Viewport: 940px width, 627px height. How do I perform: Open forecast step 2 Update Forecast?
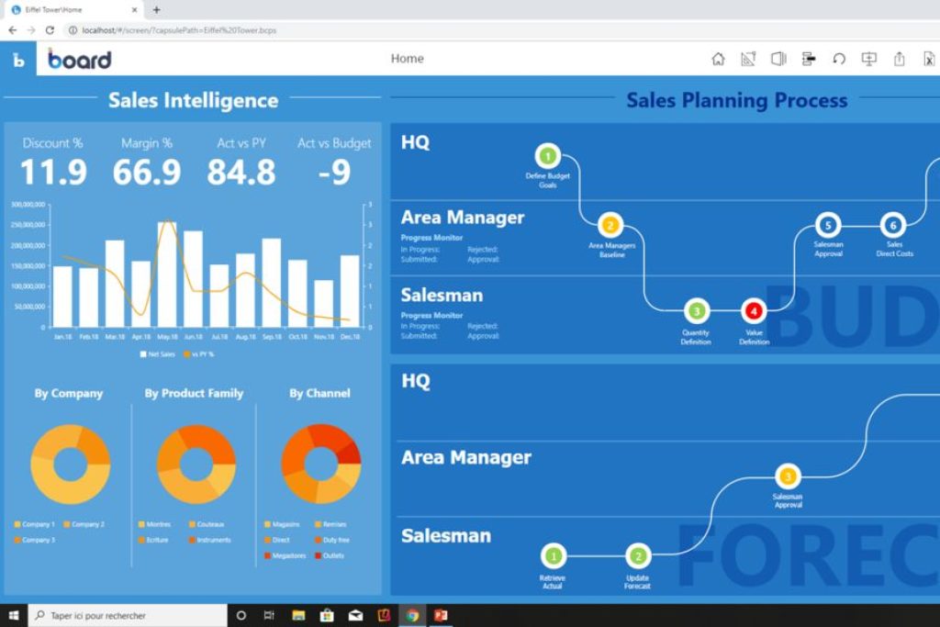point(638,556)
